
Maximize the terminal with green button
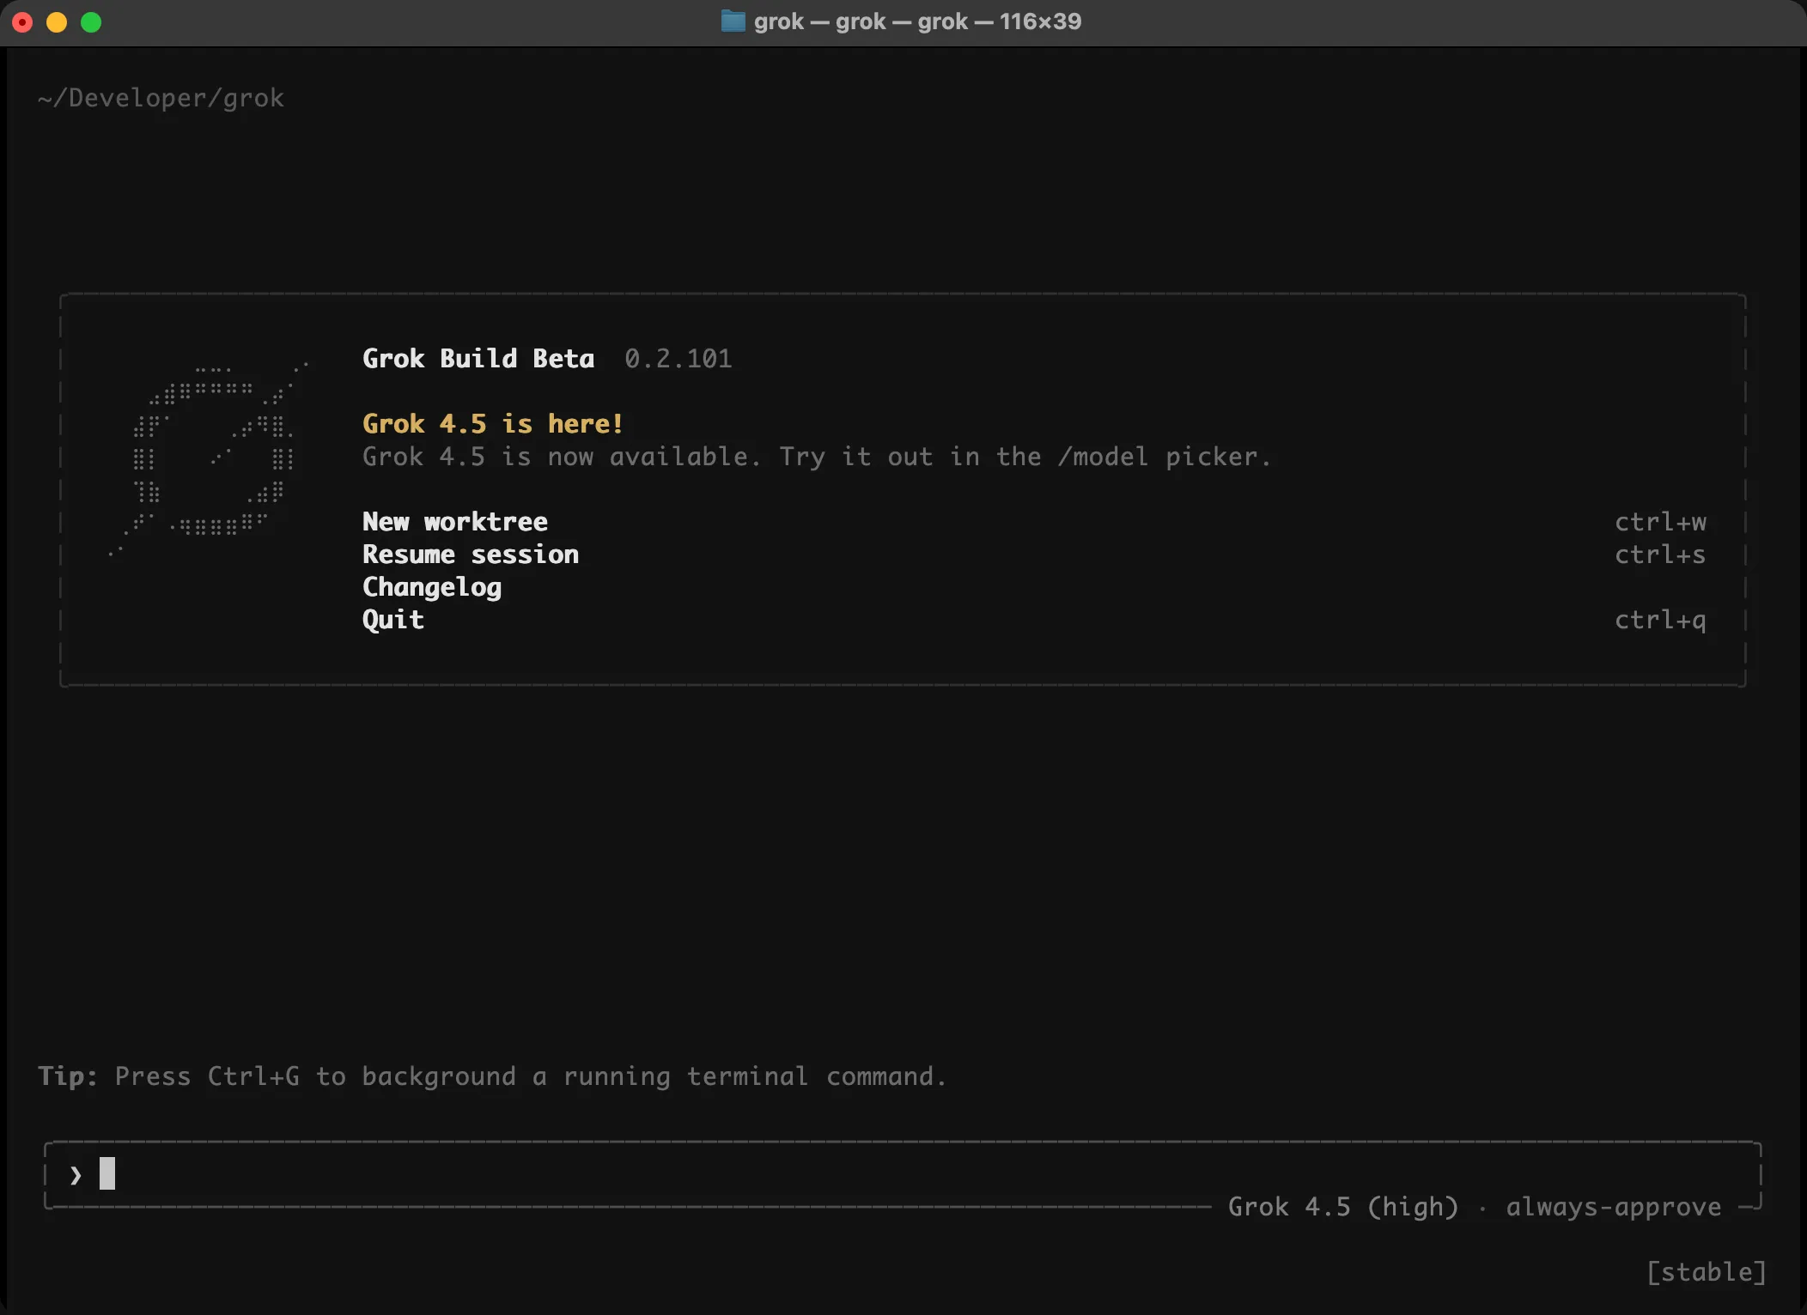[91, 22]
